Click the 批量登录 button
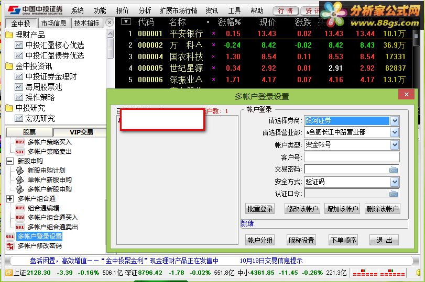The image size is (425, 282). 260,209
